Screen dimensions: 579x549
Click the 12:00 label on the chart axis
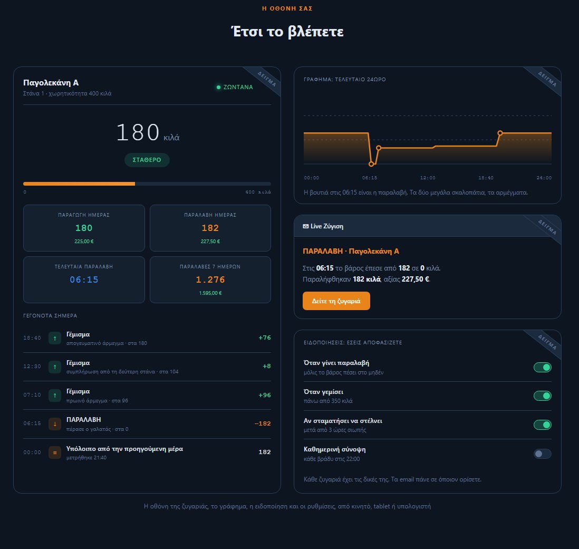tap(428, 178)
